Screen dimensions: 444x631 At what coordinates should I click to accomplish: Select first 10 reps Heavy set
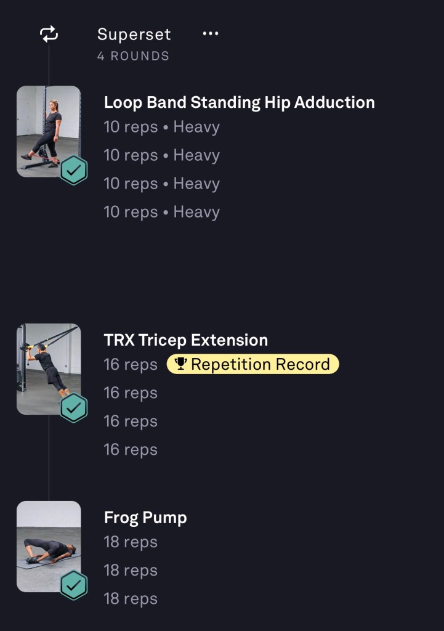[x=161, y=128]
